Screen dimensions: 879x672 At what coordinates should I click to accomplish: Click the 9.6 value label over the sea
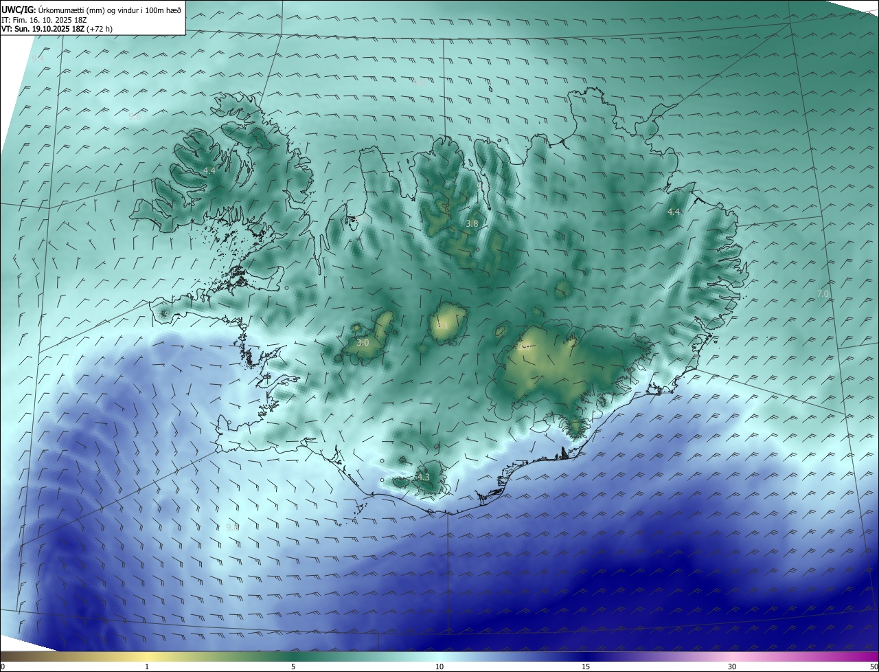coord(135,117)
